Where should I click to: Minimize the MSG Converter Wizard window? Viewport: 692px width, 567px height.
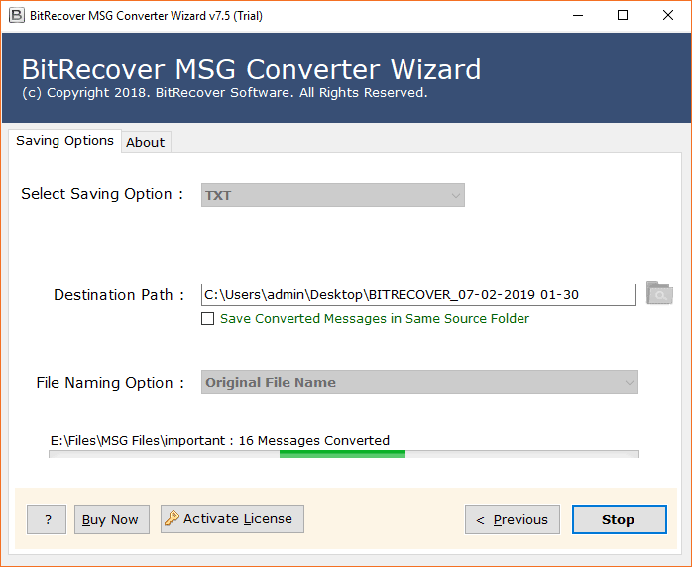[x=578, y=16]
